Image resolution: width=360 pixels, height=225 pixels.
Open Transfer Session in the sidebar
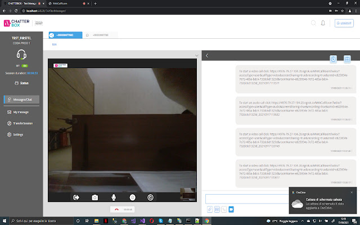(23, 123)
